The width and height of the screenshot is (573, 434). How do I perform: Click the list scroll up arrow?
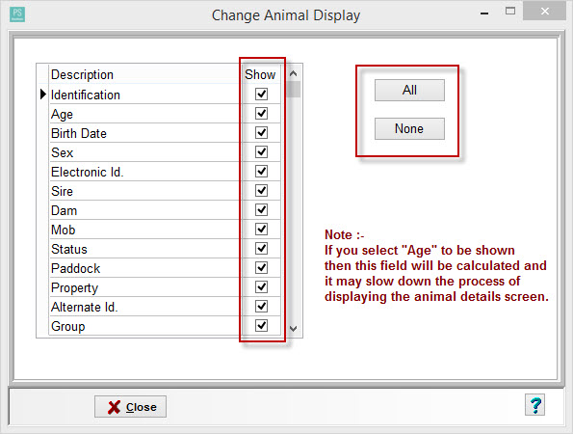click(293, 73)
